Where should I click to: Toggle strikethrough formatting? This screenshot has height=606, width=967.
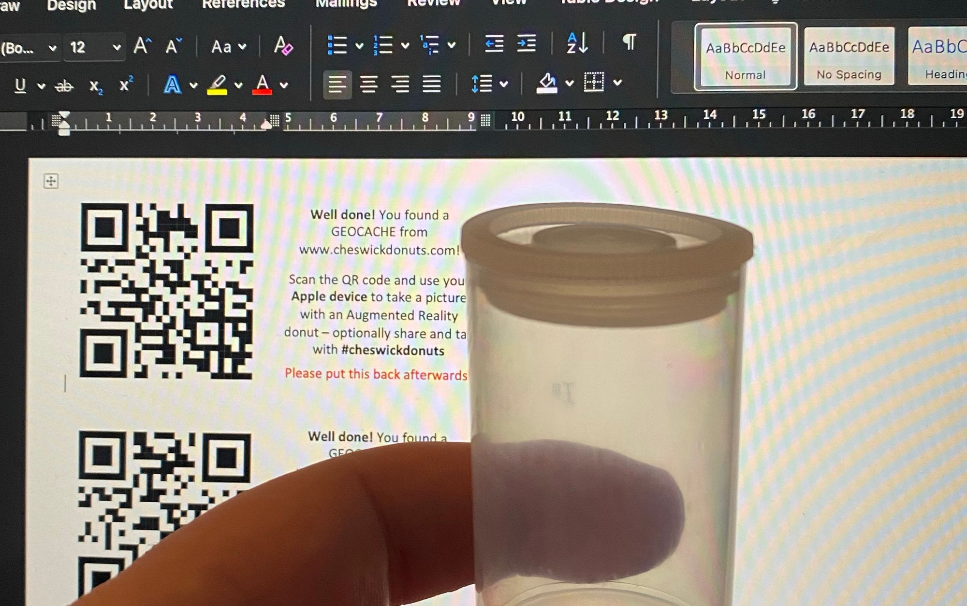coord(64,86)
